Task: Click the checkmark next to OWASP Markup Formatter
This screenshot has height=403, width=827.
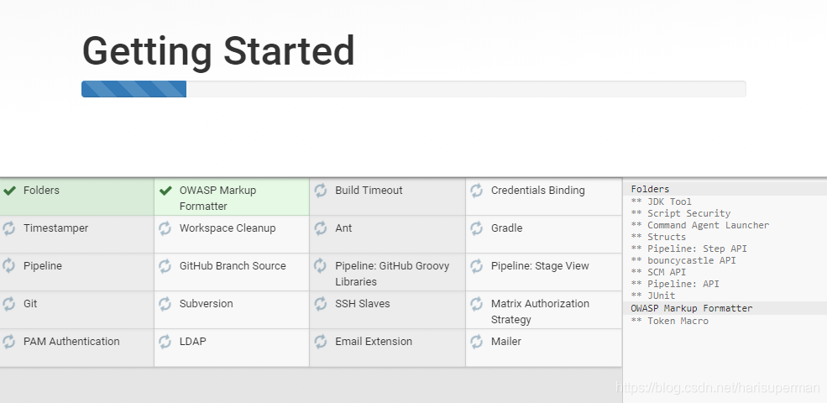Action: 165,191
